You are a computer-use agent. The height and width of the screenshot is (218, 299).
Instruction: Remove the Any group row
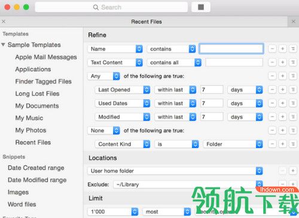pos(272,76)
